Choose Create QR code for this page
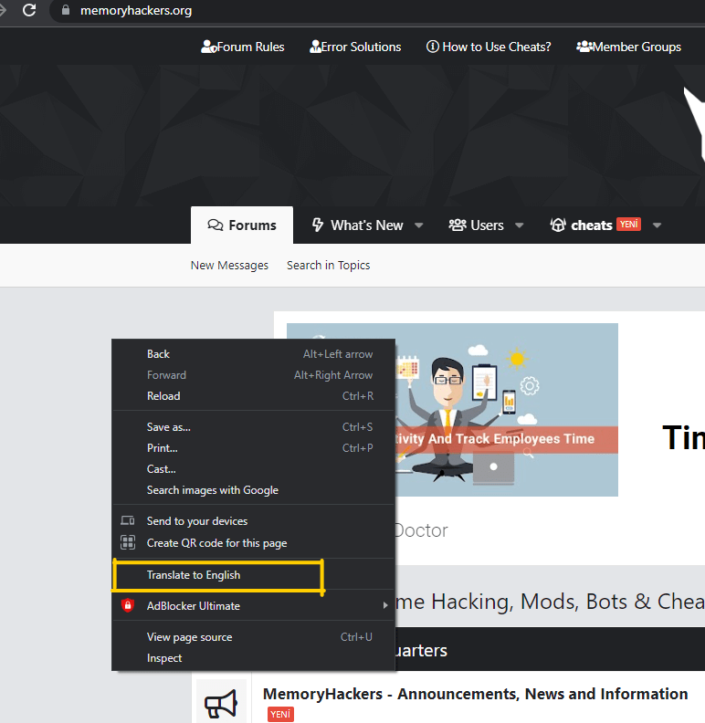The width and height of the screenshot is (705, 723). point(254,543)
